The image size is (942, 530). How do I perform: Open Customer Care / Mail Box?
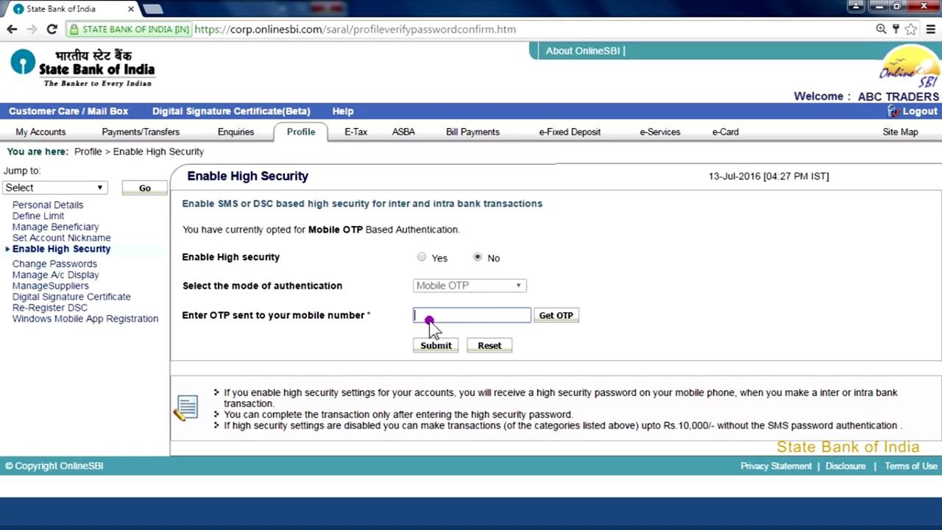click(68, 111)
